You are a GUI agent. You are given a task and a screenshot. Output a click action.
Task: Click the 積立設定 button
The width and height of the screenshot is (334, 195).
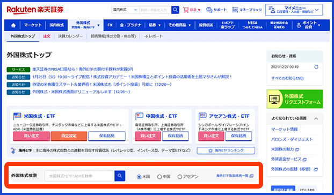[x=69, y=136]
